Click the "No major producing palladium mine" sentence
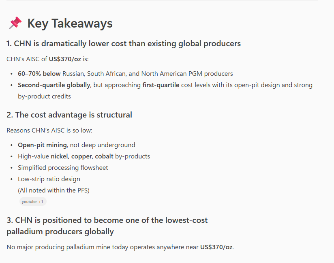The width and height of the screenshot is (334, 263). pos(102,247)
